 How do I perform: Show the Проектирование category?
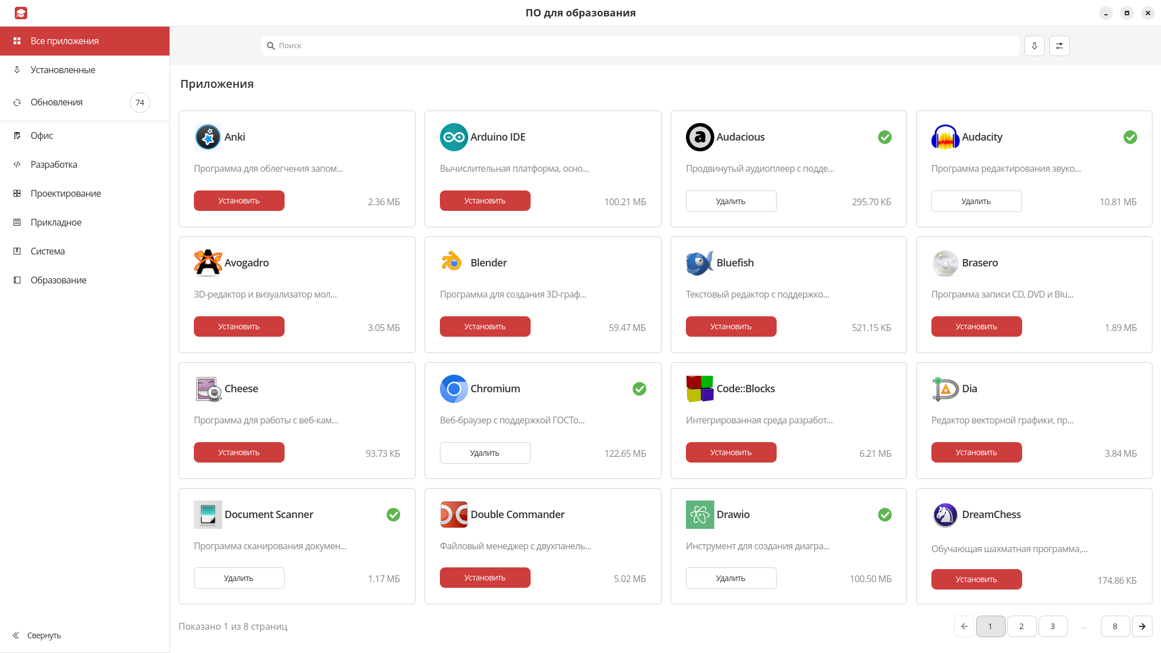pos(84,193)
